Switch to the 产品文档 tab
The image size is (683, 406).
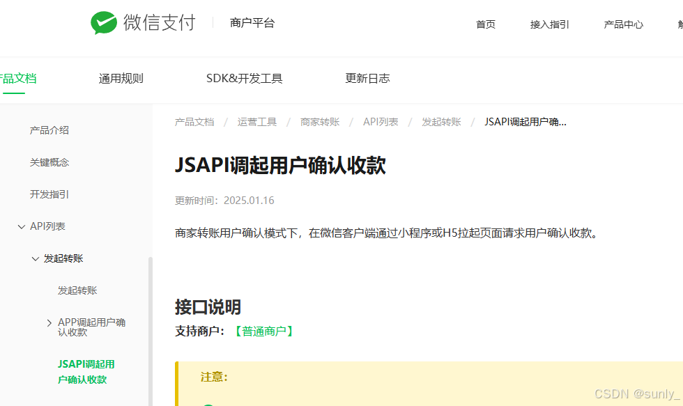18,78
